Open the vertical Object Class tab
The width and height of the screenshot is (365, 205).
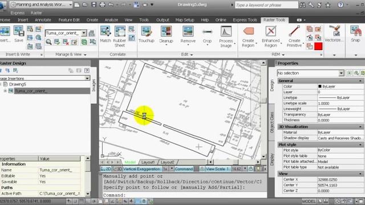[x=272, y=122]
